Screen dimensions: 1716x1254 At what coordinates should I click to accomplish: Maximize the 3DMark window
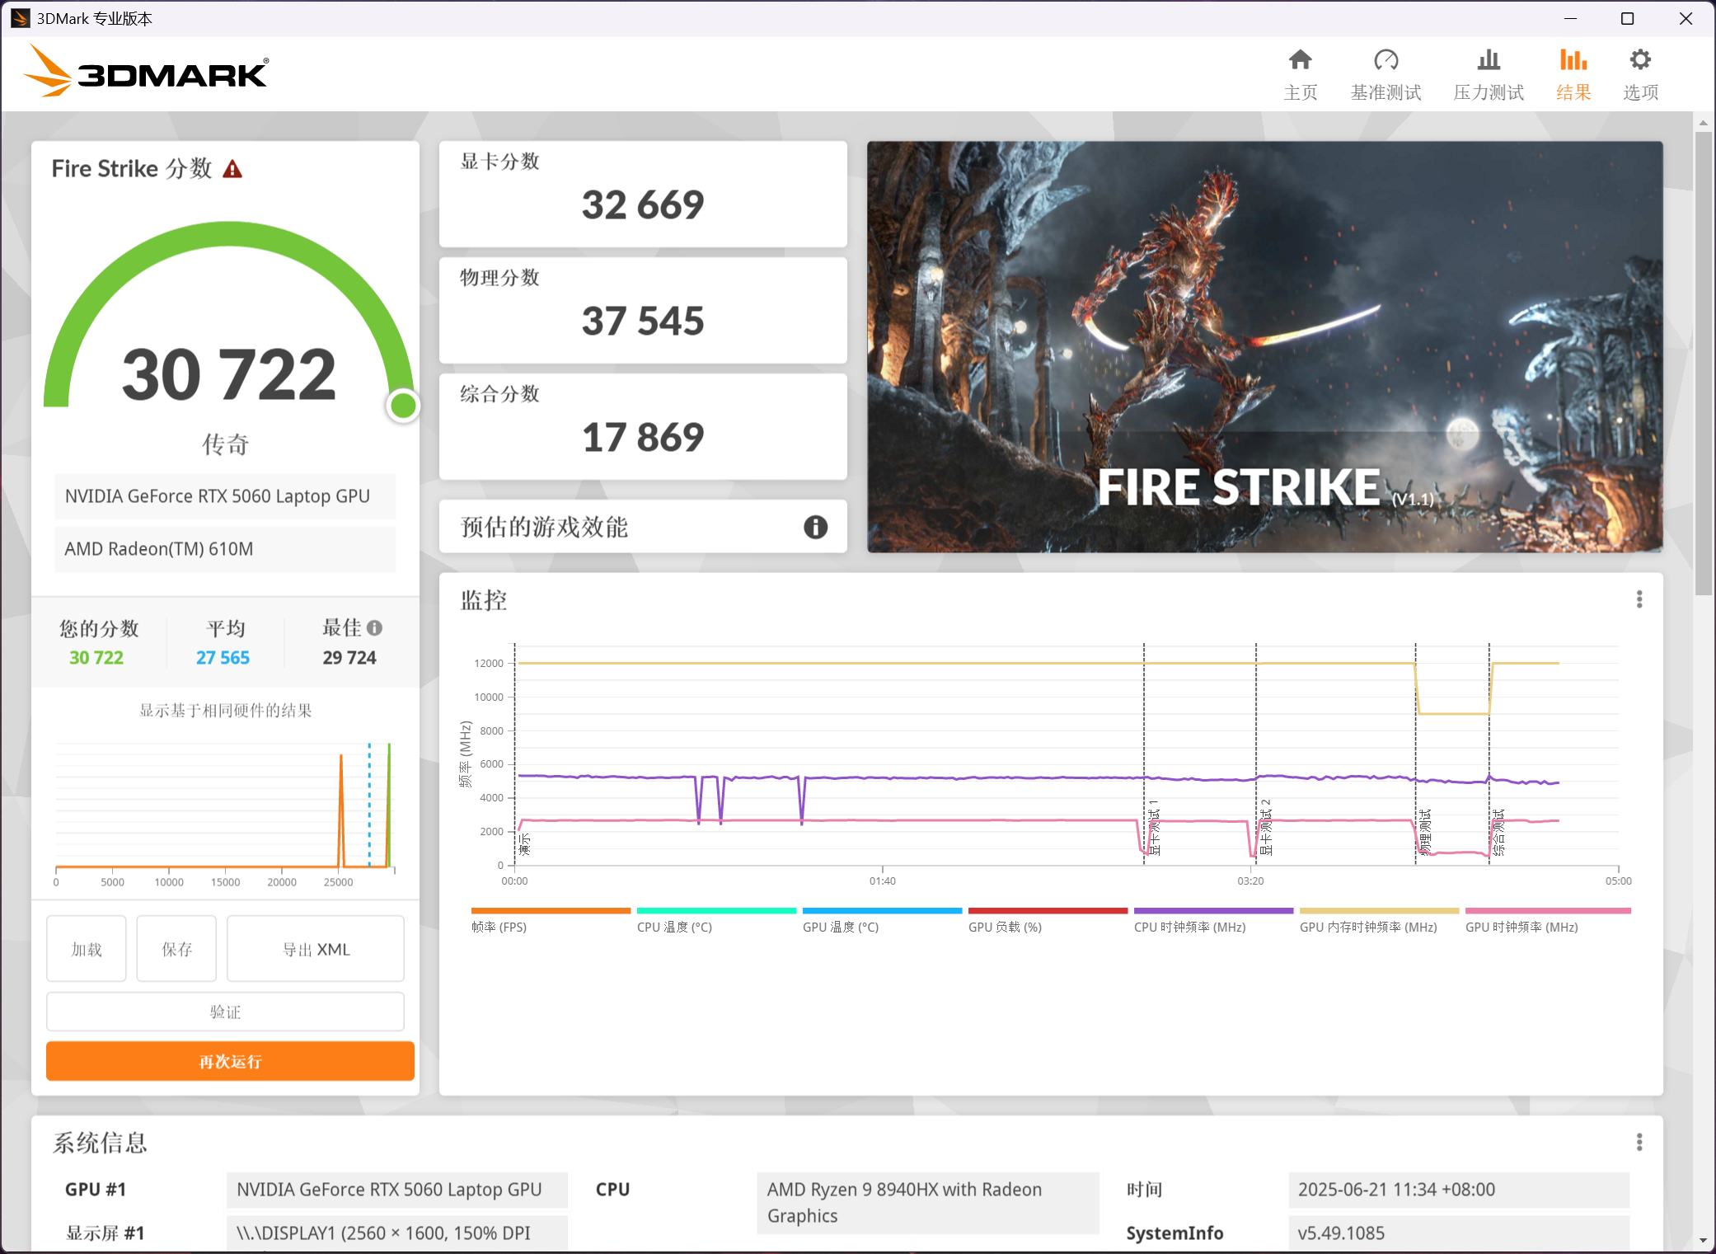[x=1627, y=18]
